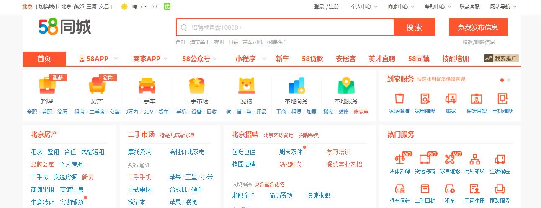Open the 网络布线 network icon
Viewport: 541px width, 208px height.
tap(474, 159)
